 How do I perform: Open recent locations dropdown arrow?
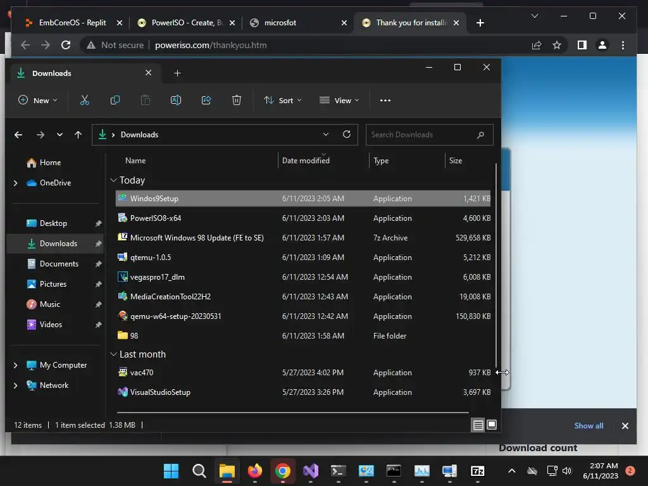click(x=59, y=135)
